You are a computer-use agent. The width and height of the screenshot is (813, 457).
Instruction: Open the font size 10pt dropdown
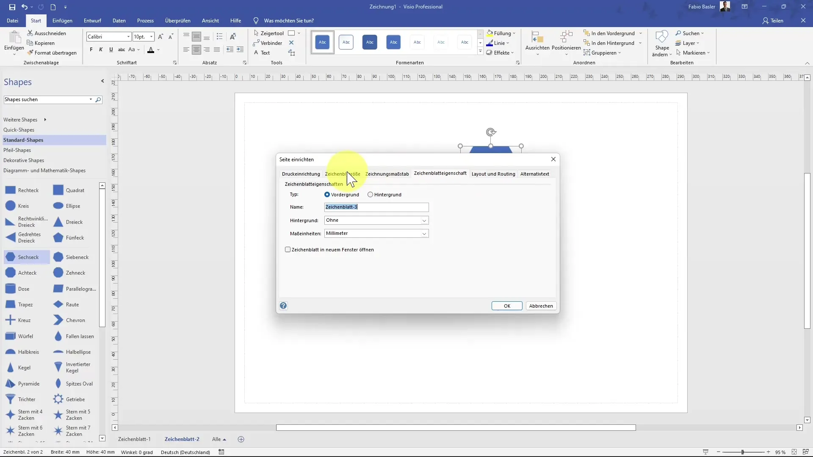(151, 37)
